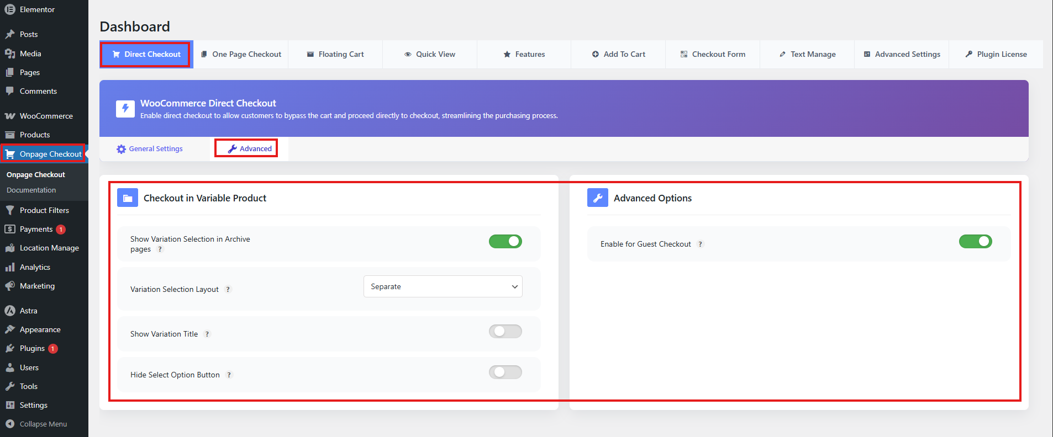The height and width of the screenshot is (437, 1053).
Task: Go to the Floating Cart tab
Action: (335, 54)
